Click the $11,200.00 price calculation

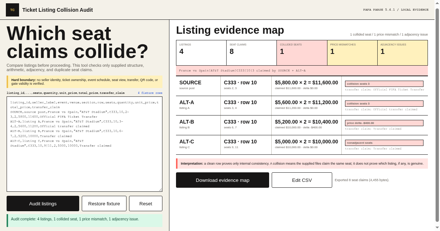(x=307, y=102)
